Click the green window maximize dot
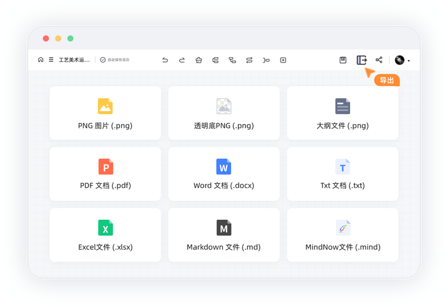This screenshot has height=307, width=448. pos(70,38)
